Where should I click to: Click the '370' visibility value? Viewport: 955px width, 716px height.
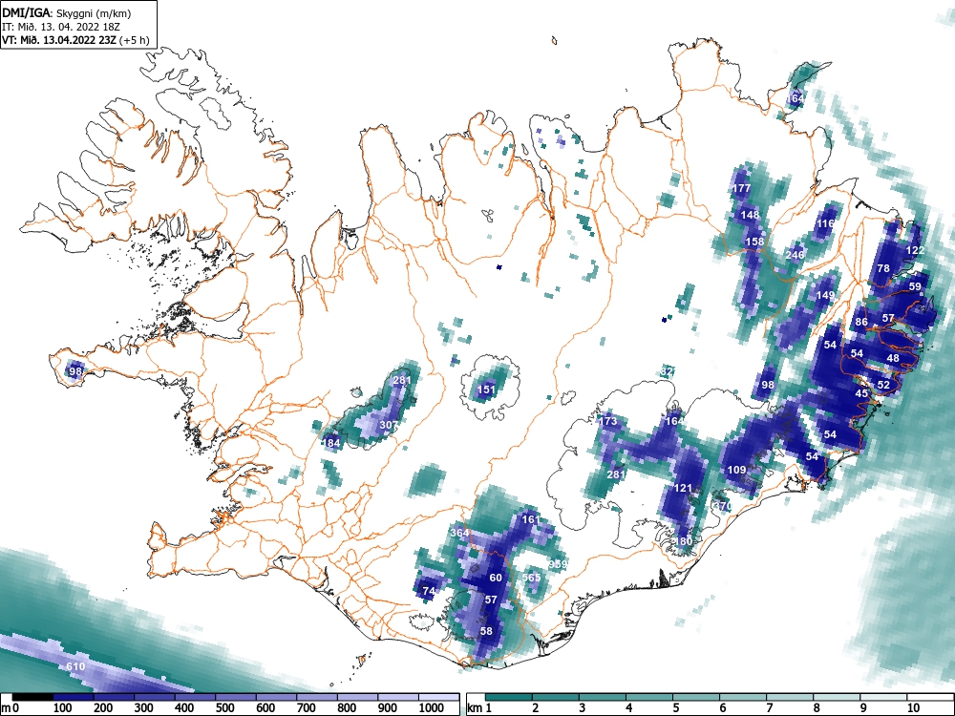[x=722, y=506]
